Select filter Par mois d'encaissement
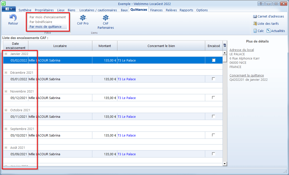289x175 pixels. click(48, 17)
